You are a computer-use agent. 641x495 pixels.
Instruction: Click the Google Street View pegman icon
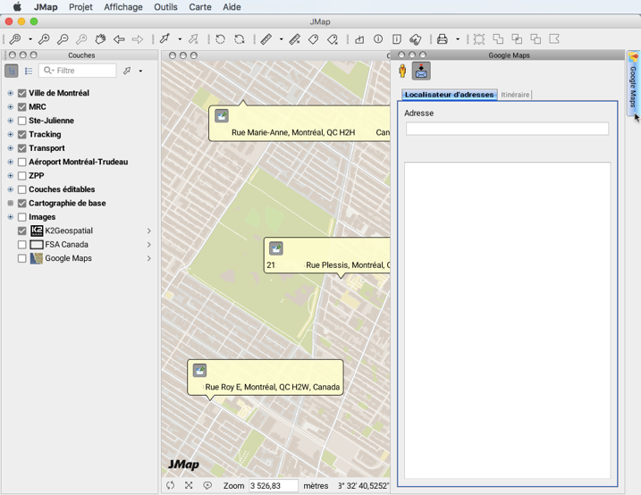402,71
